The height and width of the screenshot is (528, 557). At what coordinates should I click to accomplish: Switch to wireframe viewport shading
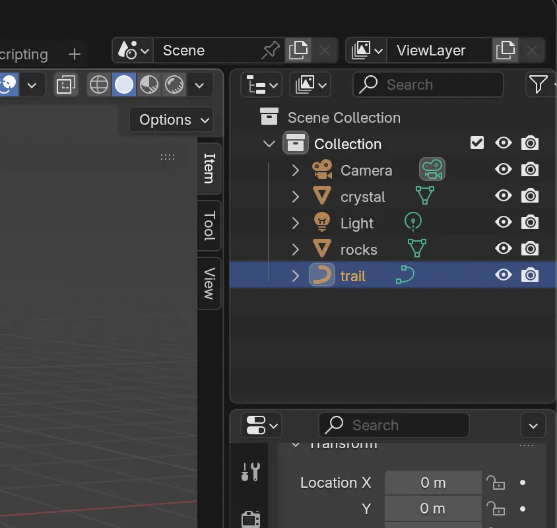pos(99,84)
